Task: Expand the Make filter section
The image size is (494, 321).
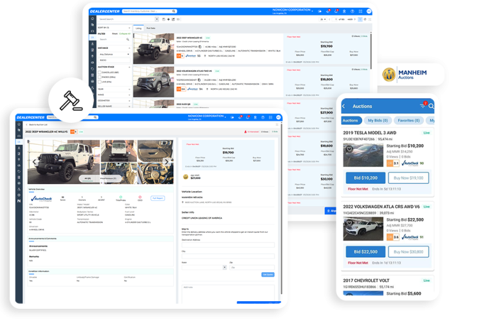Action: (114, 95)
